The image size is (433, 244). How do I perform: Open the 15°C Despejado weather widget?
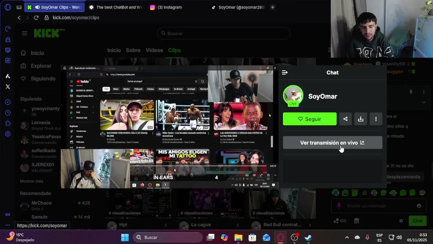pos(20,237)
